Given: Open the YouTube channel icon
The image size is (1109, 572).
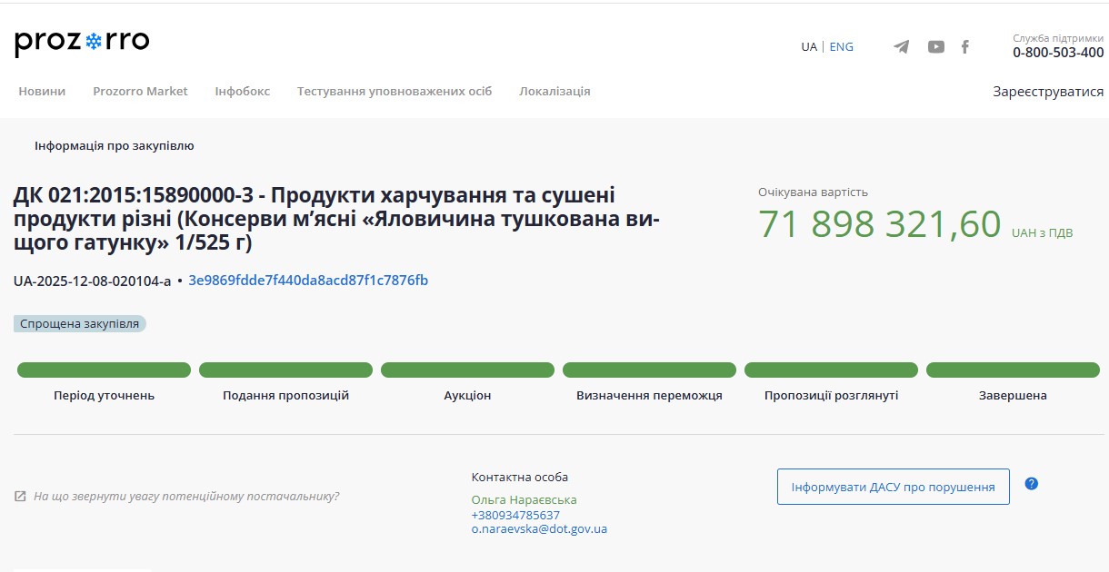Looking at the screenshot, I should (x=935, y=47).
